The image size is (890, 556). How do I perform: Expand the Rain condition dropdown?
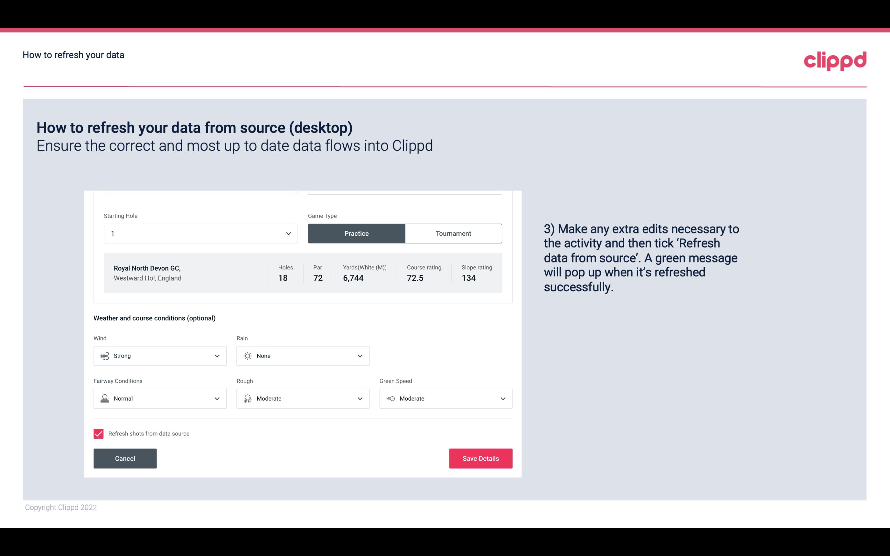click(x=359, y=356)
